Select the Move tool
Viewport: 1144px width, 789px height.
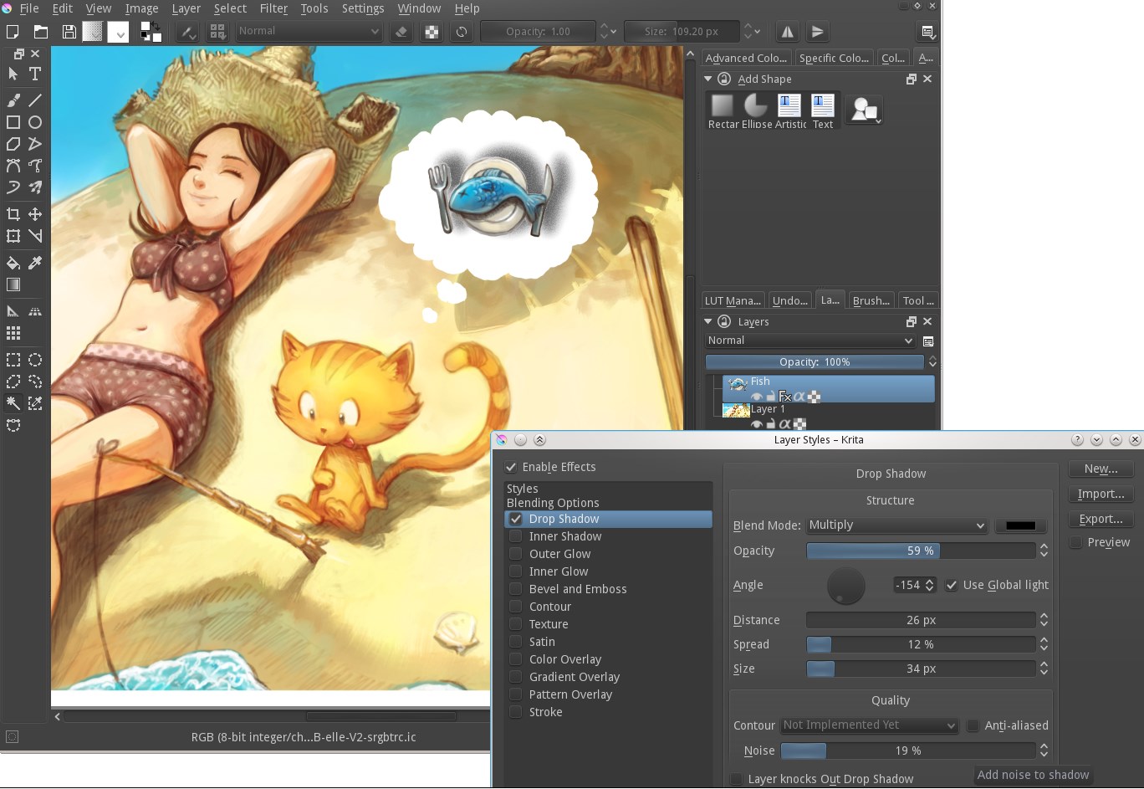click(x=35, y=214)
